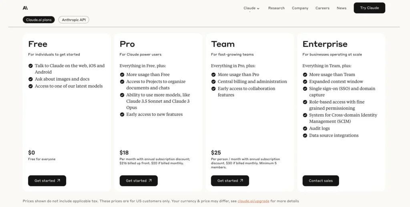
Task: Click the arrow icon on Pro Get started
Action: coord(150,181)
